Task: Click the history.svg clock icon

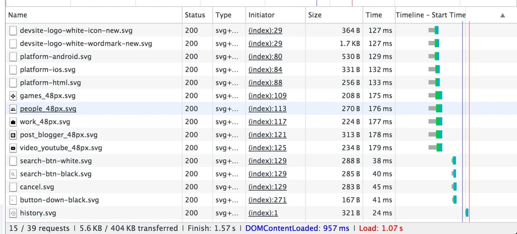Action: click(13, 213)
